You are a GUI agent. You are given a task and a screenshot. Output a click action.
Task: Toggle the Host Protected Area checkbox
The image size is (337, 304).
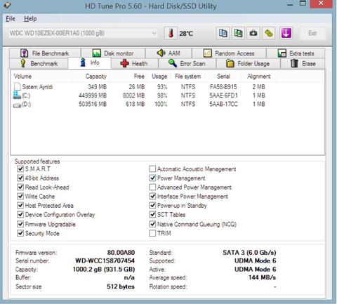(x=20, y=205)
